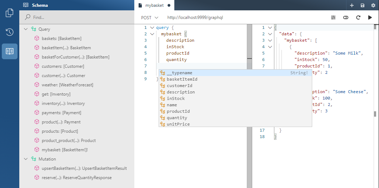Save the document with disk icon

point(362,5)
